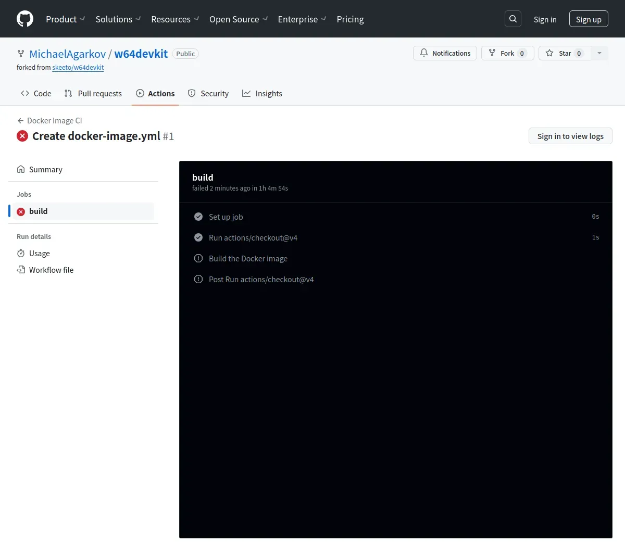Click the Sign up button
The image size is (625, 555).
589,19
